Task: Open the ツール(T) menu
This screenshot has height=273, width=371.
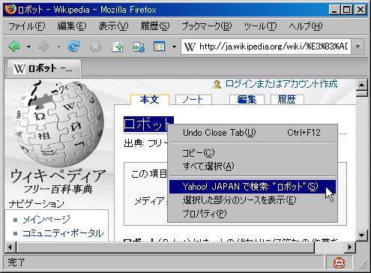Action: pos(260,26)
